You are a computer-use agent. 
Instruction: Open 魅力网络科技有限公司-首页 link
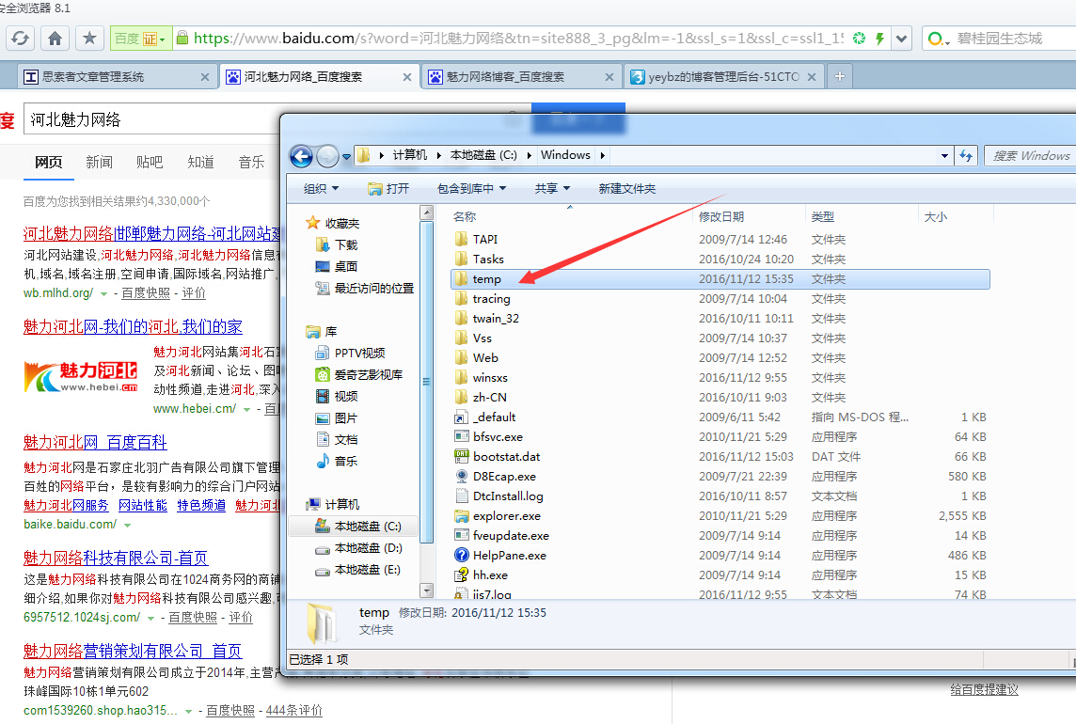pos(116,558)
